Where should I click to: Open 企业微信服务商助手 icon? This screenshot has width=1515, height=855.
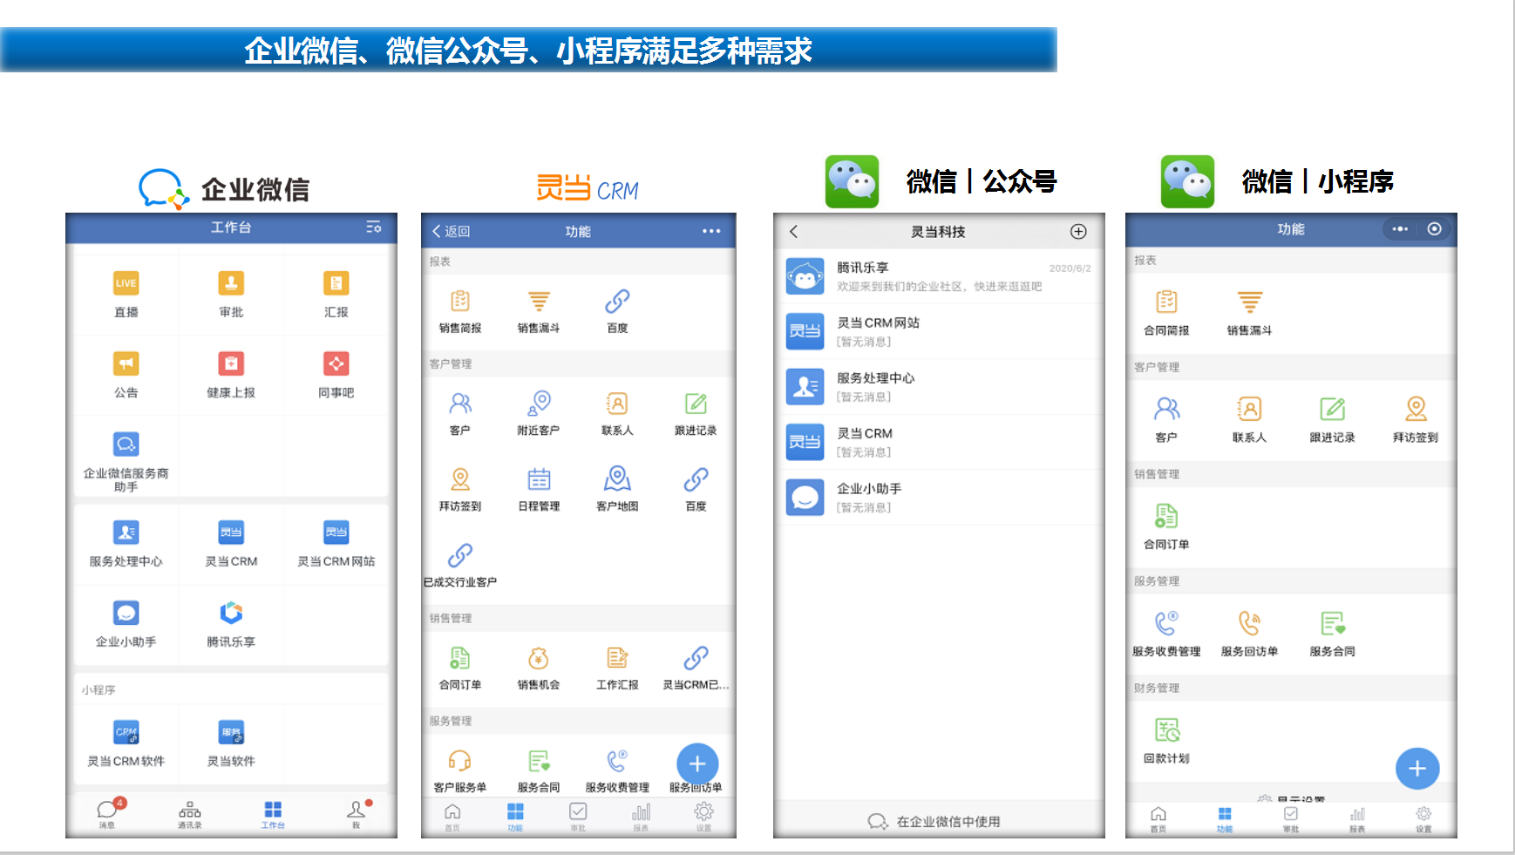tap(126, 444)
